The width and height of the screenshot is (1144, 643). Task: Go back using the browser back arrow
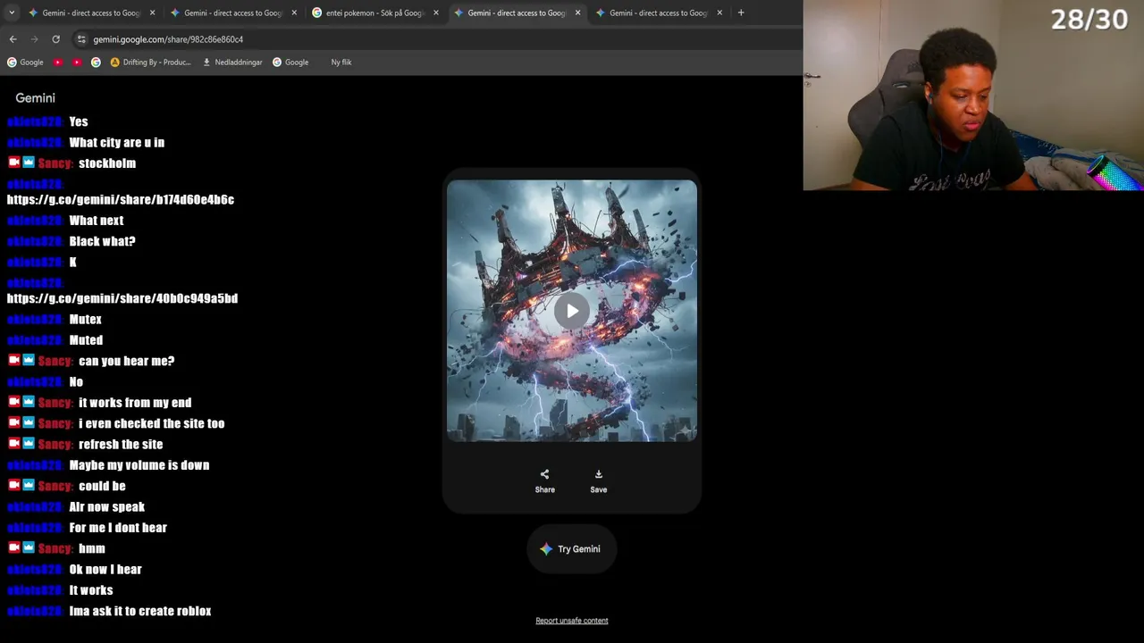(x=13, y=39)
